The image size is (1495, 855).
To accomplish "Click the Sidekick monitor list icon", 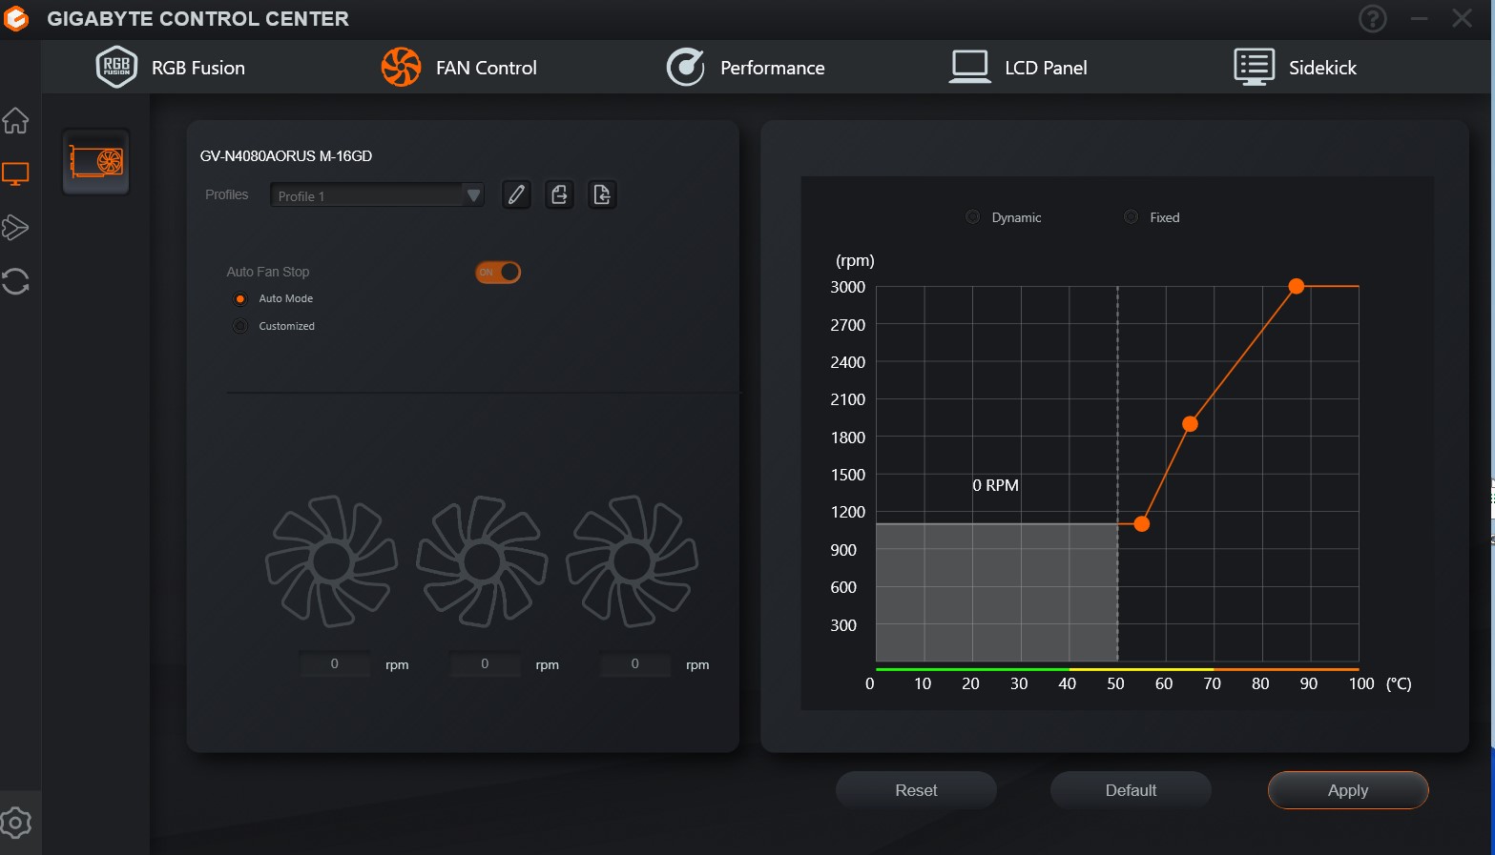I will (x=1254, y=67).
